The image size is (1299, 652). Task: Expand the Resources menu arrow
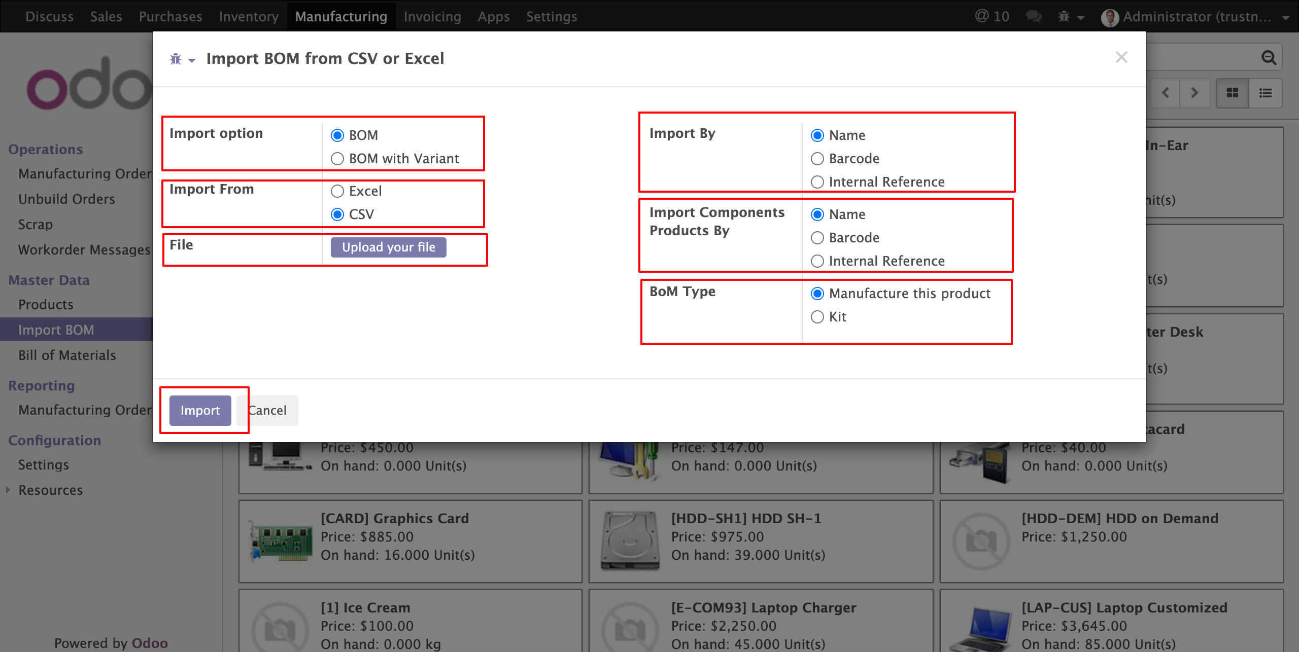(8, 490)
